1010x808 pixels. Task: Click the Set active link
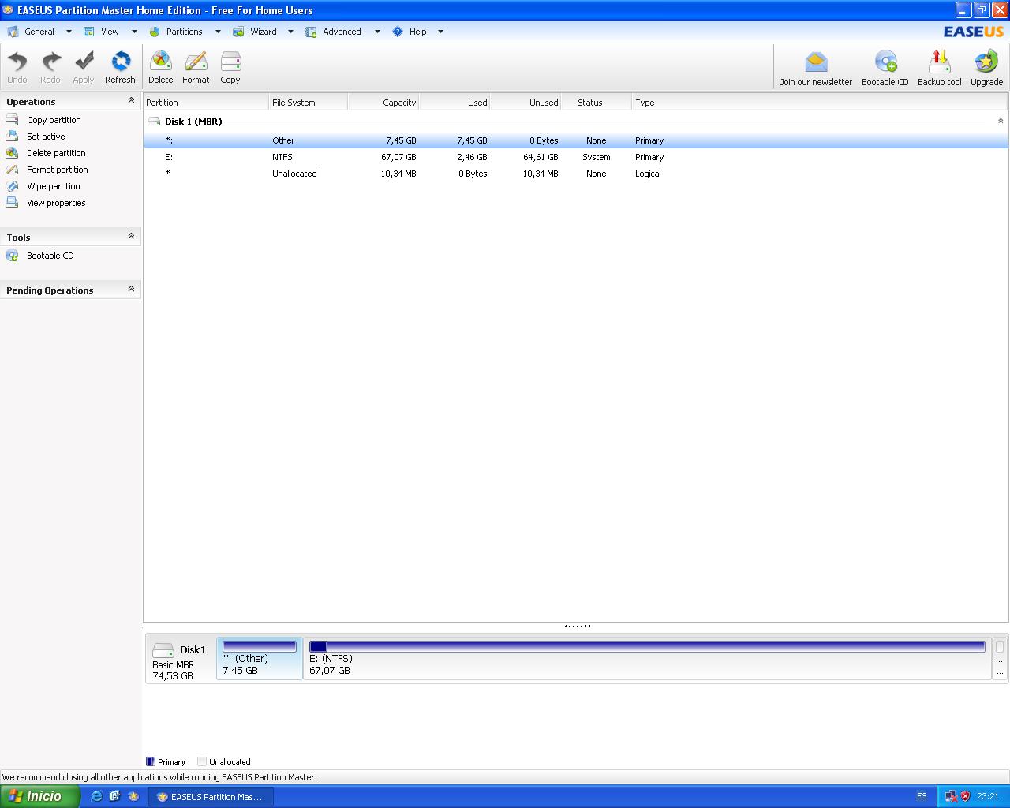click(x=46, y=137)
